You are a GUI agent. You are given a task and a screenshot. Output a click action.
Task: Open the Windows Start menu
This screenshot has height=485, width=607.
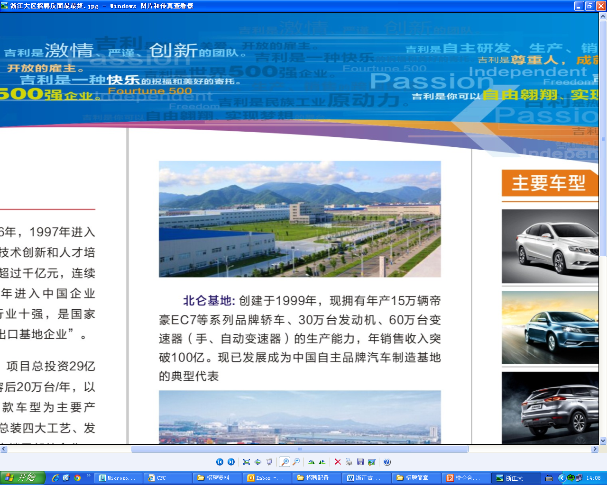coord(22,478)
